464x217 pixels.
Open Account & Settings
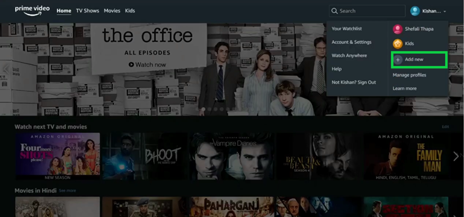(x=351, y=42)
